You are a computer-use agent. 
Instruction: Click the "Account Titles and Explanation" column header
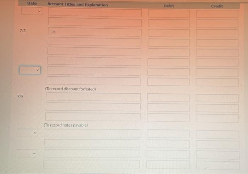coord(78,5)
